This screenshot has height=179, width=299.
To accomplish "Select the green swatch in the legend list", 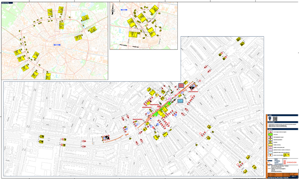I will (270, 135).
